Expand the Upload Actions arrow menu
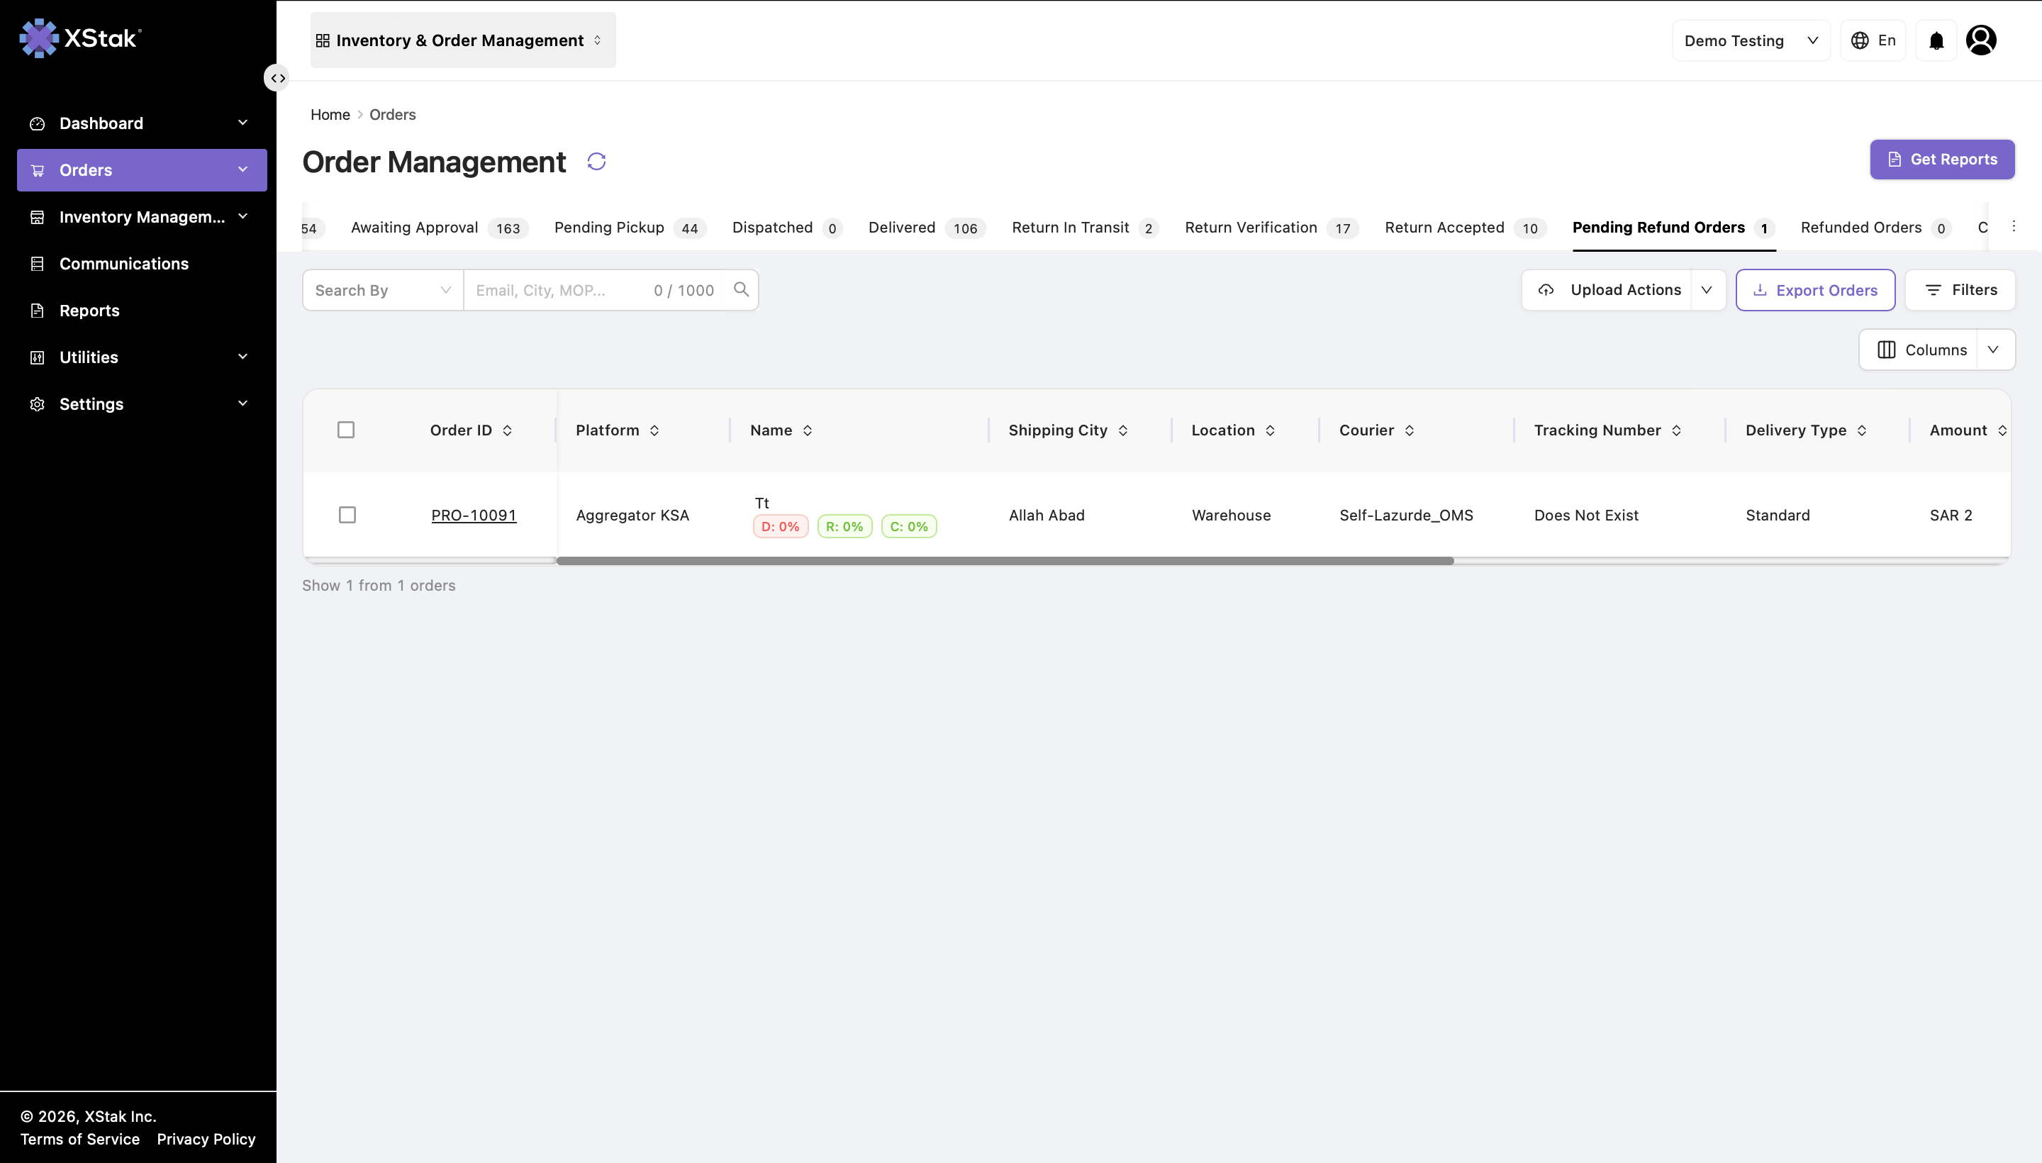Viewport: 2042px width, 1163px height. coord(1707,290)
